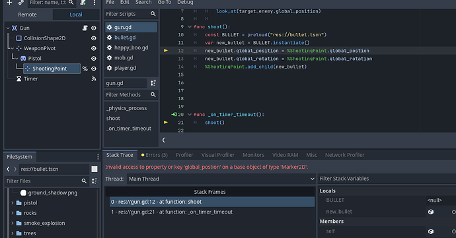Image resolution: width=456 pixels, height=238 pixels.
Task: Open the script icon attached to Gun
Action: [x=85, y=28]
